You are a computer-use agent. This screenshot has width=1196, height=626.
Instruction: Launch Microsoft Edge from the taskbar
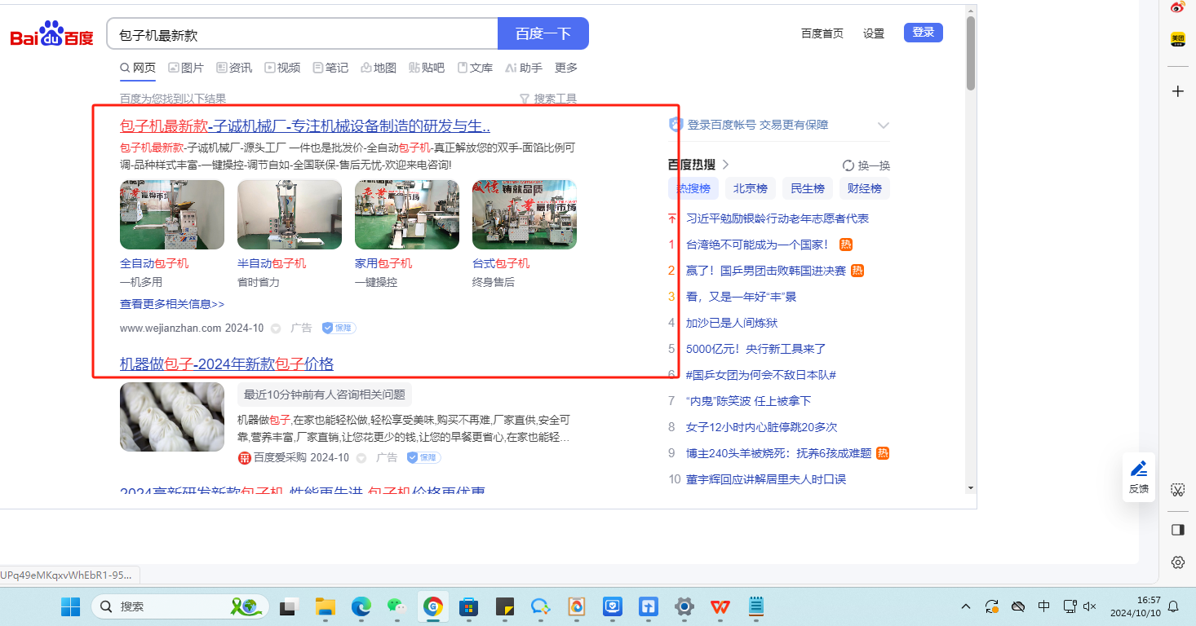(361, 606)
